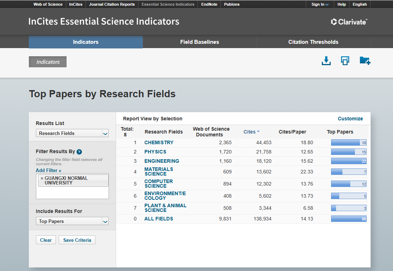The height and width of the screenshot is (271, 393).
Task: Open Publons in the top bar
Action: tap(232, 4)
